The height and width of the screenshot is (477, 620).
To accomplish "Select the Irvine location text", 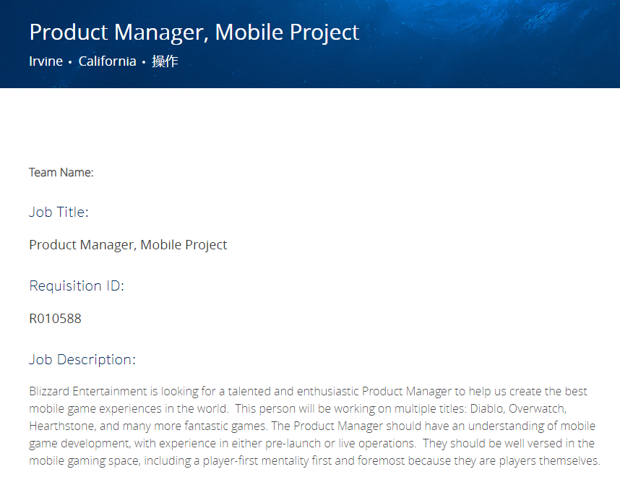I will click(46, 61).
